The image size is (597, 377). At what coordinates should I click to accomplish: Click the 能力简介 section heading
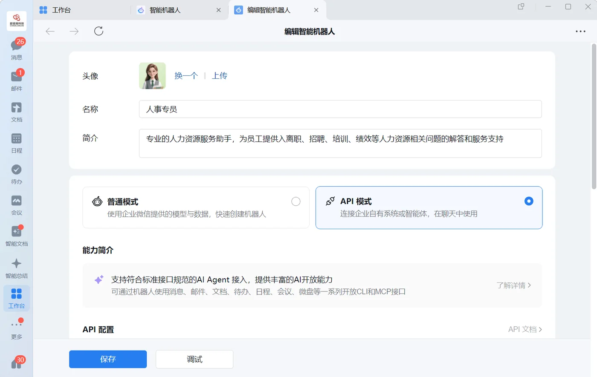click(98, 250)
